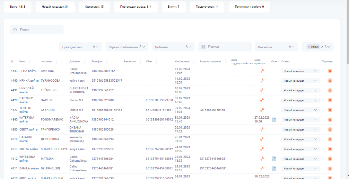Select the Новый кандидат: 34 status tab
The width and height of the screenshot is (349, 190).
55,6
